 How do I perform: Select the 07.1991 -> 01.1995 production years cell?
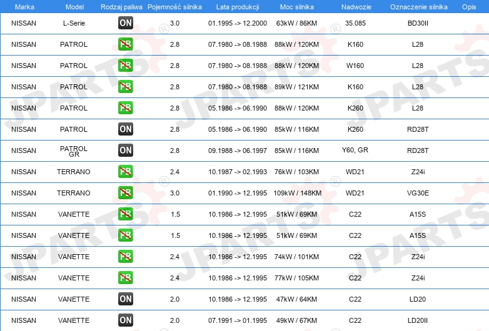coord(238,320)
